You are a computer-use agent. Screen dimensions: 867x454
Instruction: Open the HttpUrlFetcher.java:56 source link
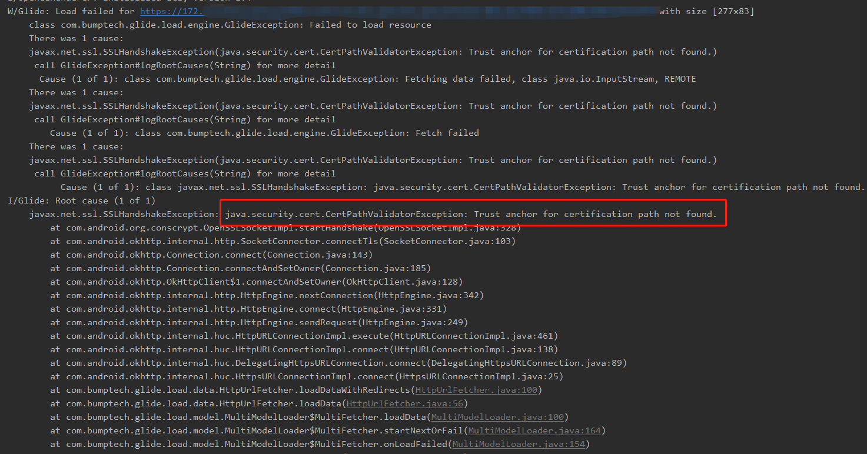405,403
